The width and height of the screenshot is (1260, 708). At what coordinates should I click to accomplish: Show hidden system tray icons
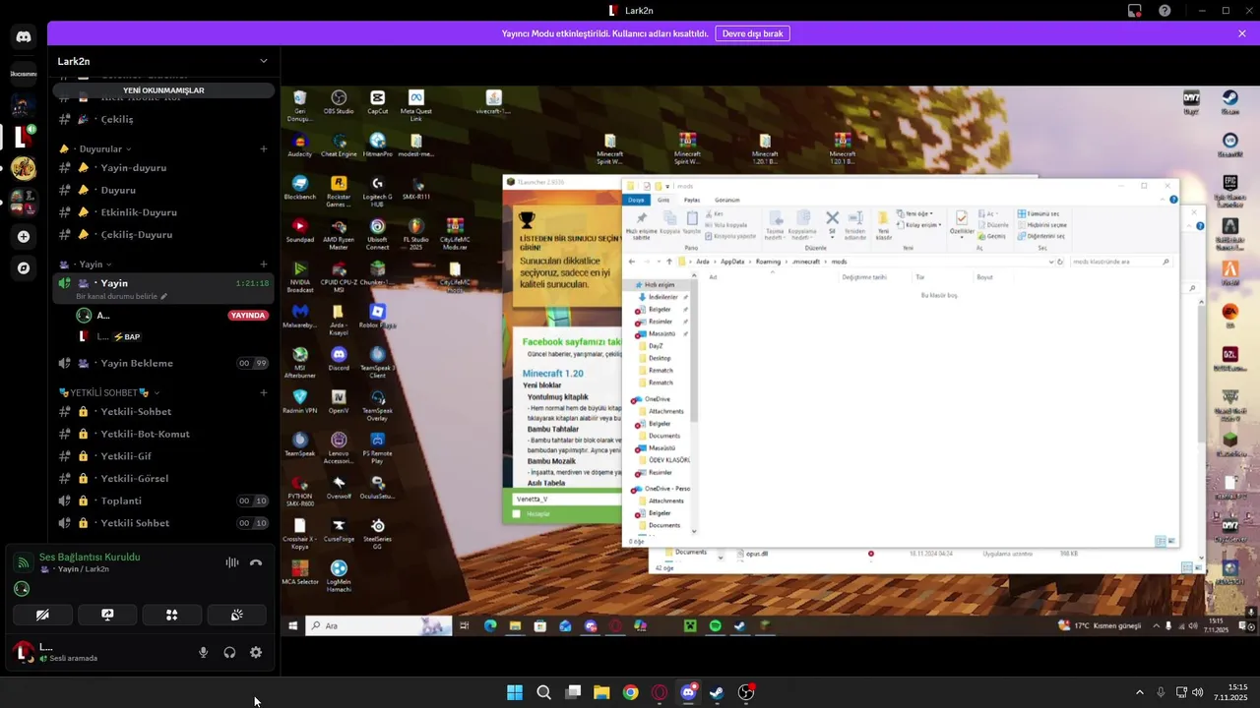click(x=1140, y=692)
